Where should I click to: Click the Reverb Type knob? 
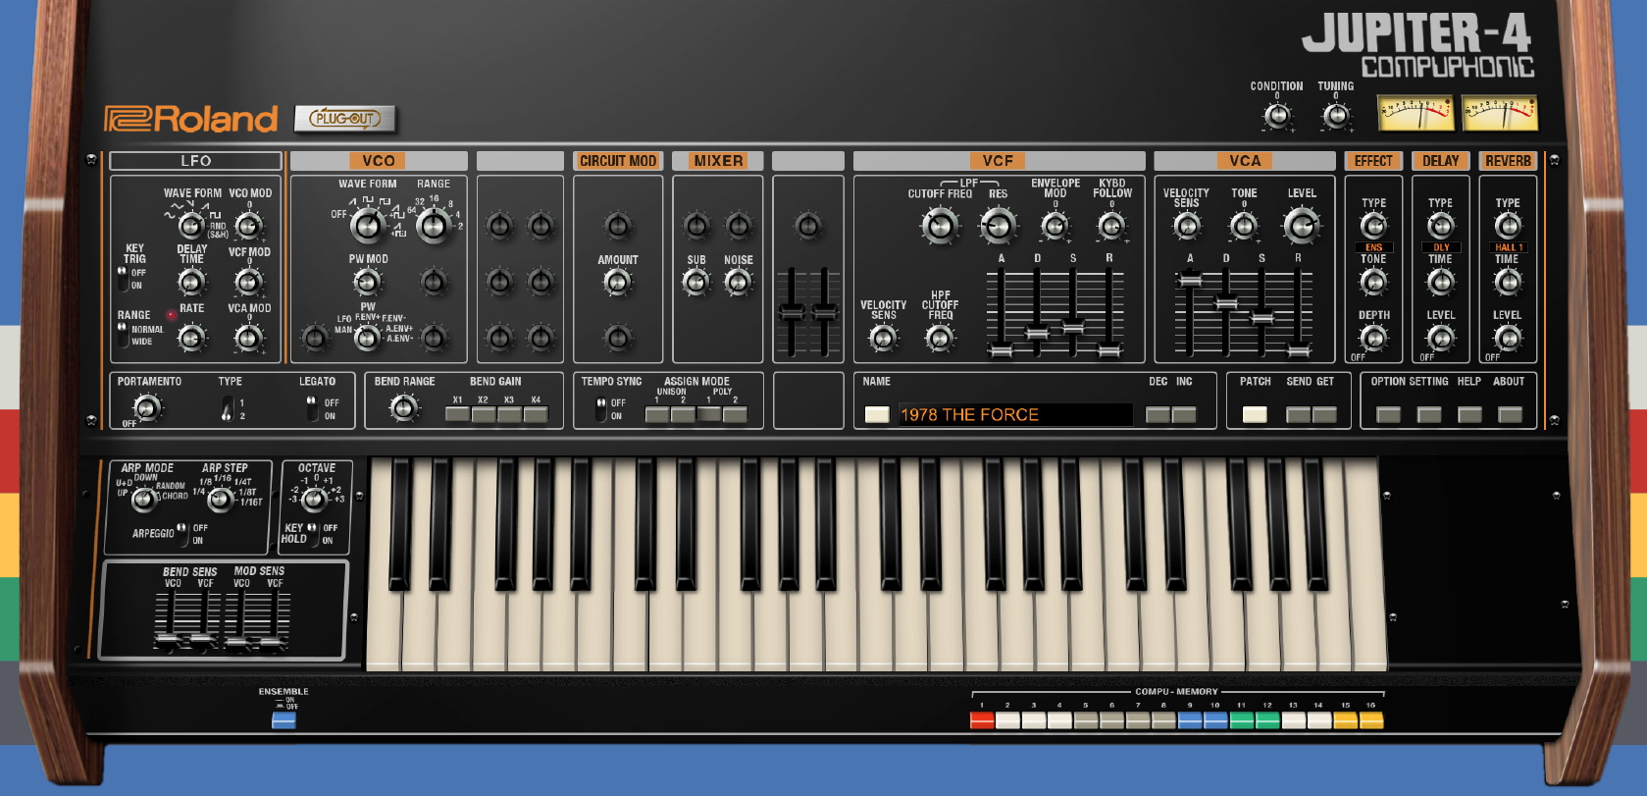click(1507, 226)
